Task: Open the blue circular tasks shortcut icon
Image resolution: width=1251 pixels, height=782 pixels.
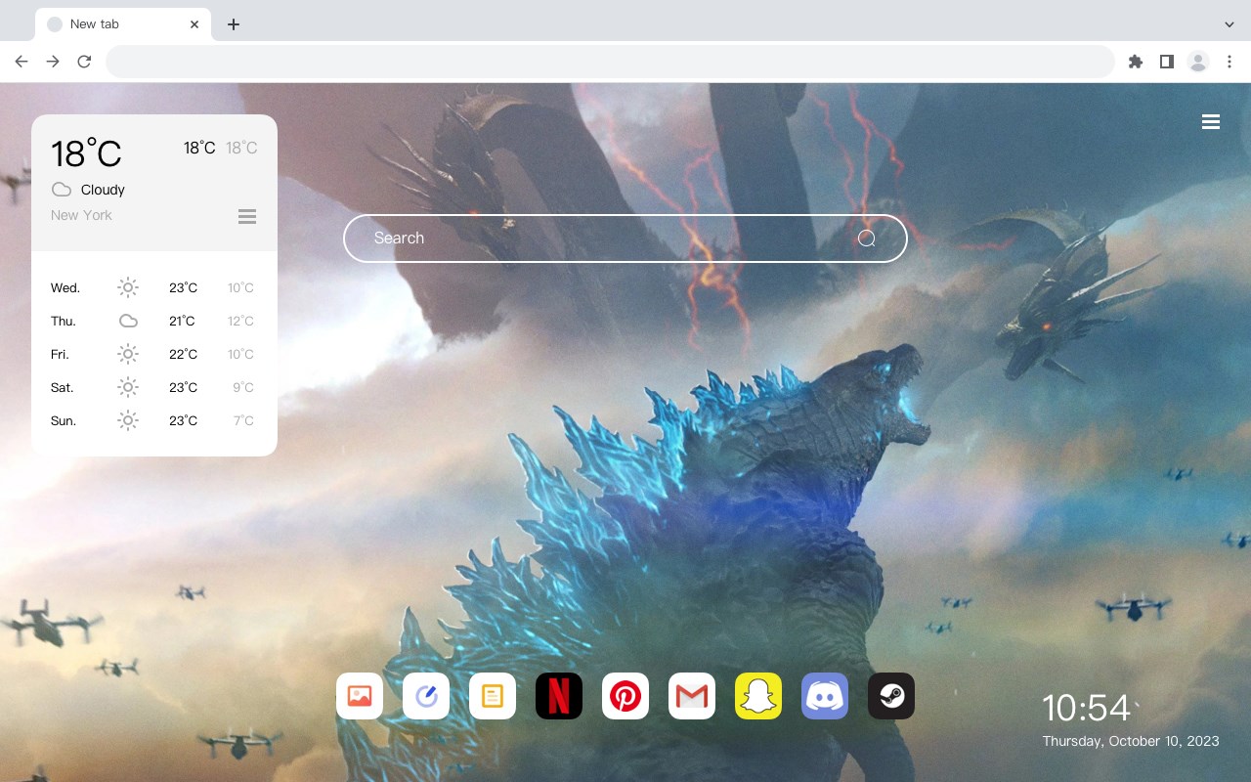Action: coord(426,696)
